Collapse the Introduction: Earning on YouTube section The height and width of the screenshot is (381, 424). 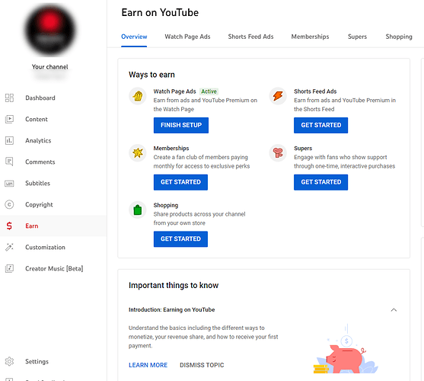point(394,310)
